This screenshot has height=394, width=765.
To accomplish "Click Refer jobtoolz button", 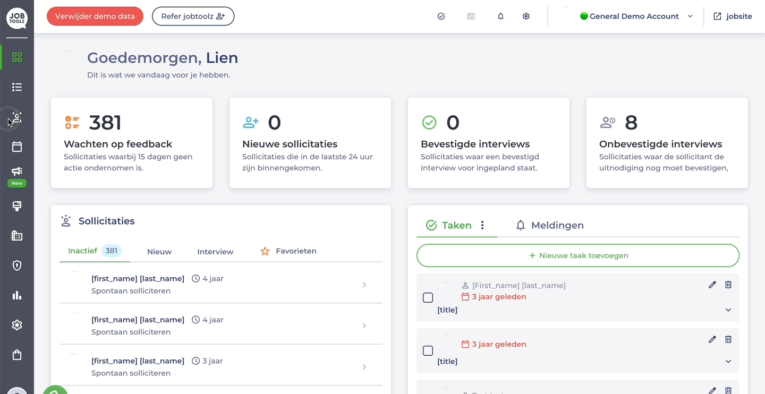I will [x=193, y=16].
